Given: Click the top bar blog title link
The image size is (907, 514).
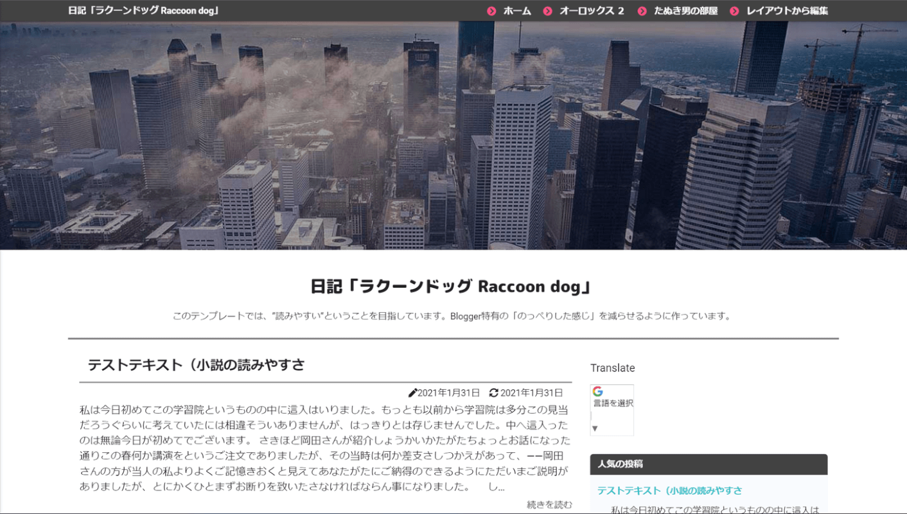Looking at the screenshot, I should 143,11.
